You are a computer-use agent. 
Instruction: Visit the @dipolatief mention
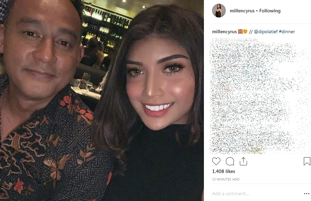pos(265,32)
